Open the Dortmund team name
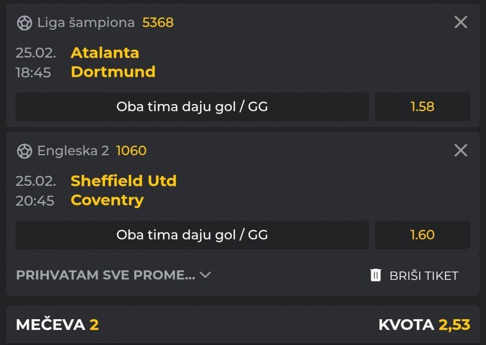This screenshot has width=486, height=345. tap(113, 72)
